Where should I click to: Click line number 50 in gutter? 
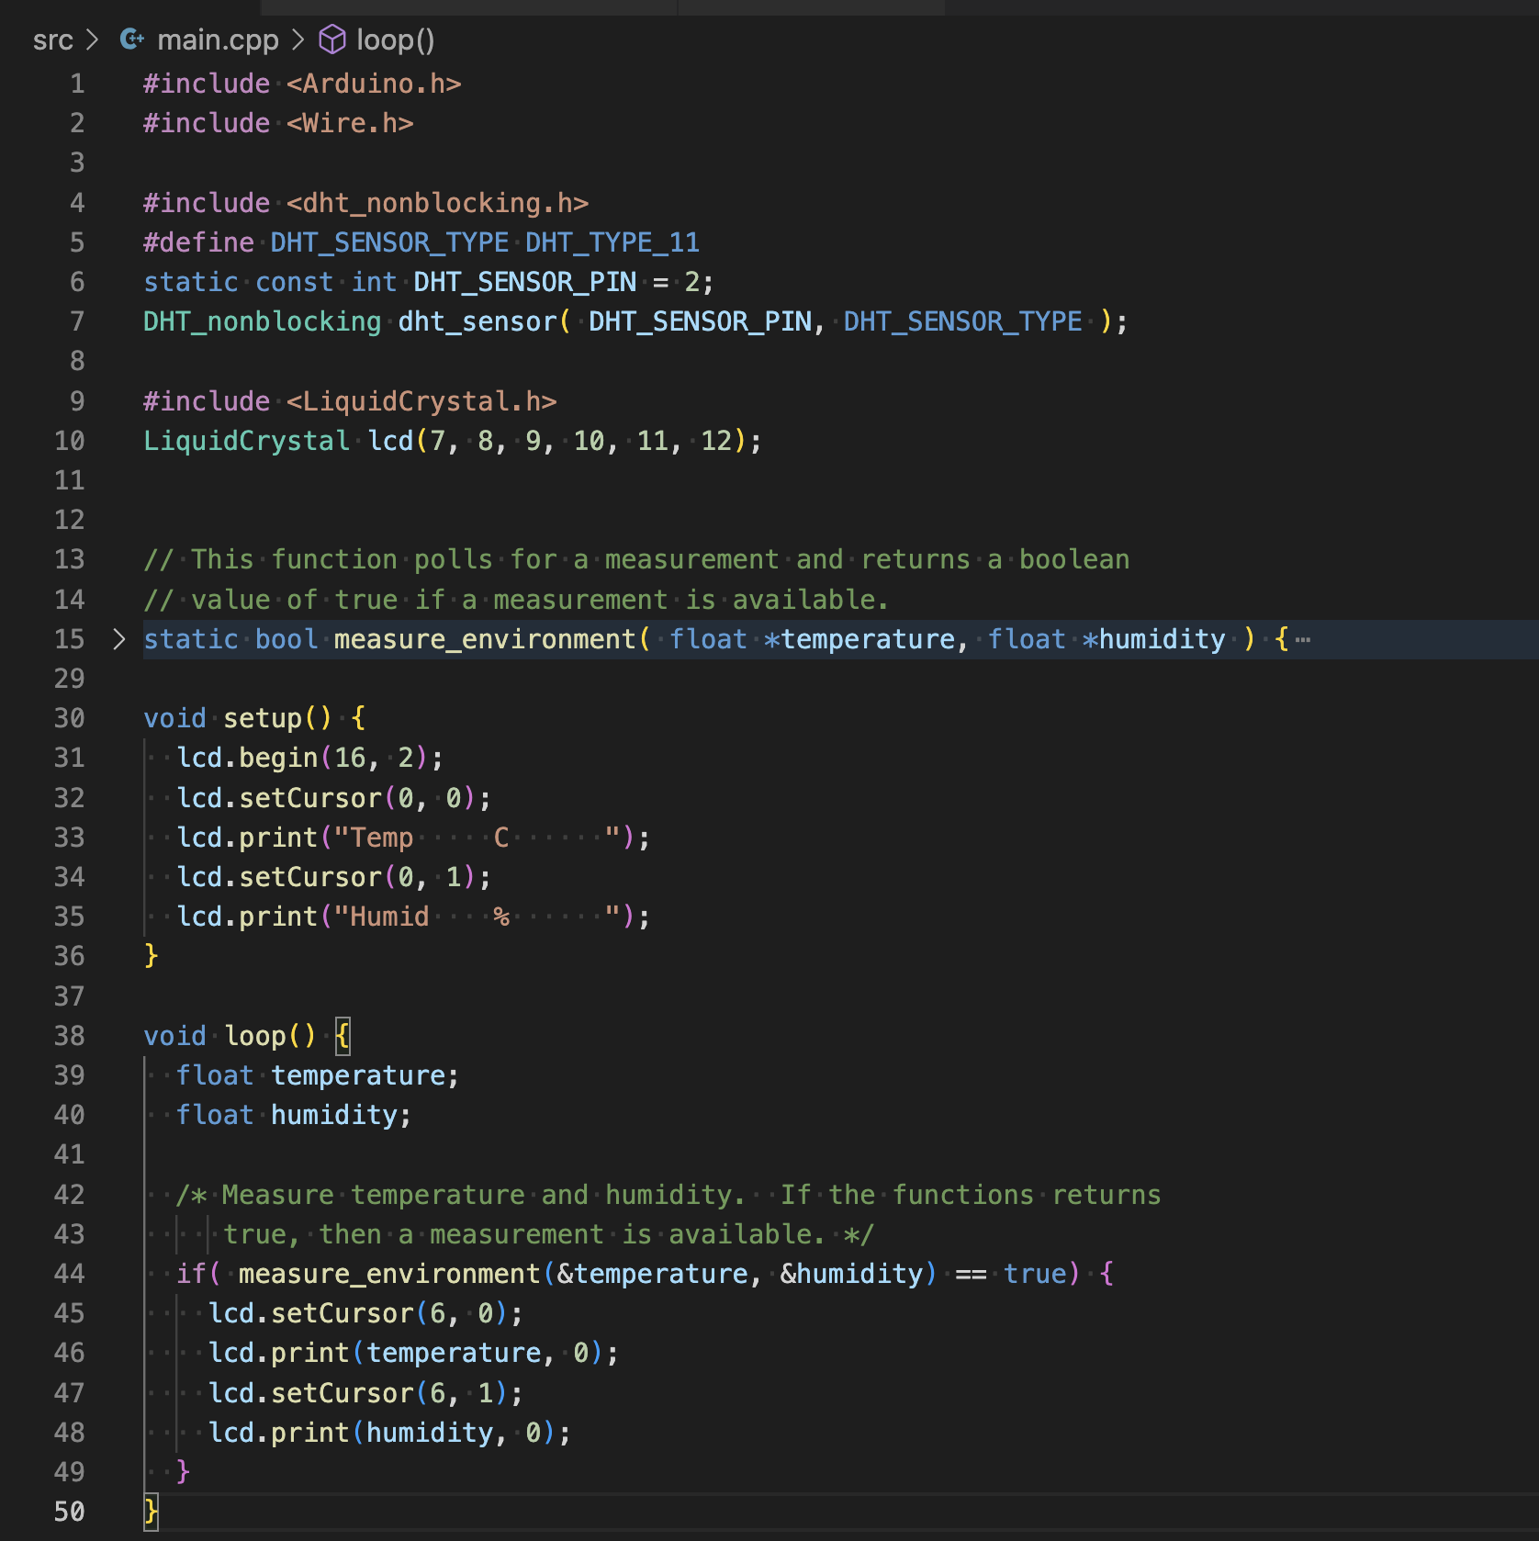69,1512
